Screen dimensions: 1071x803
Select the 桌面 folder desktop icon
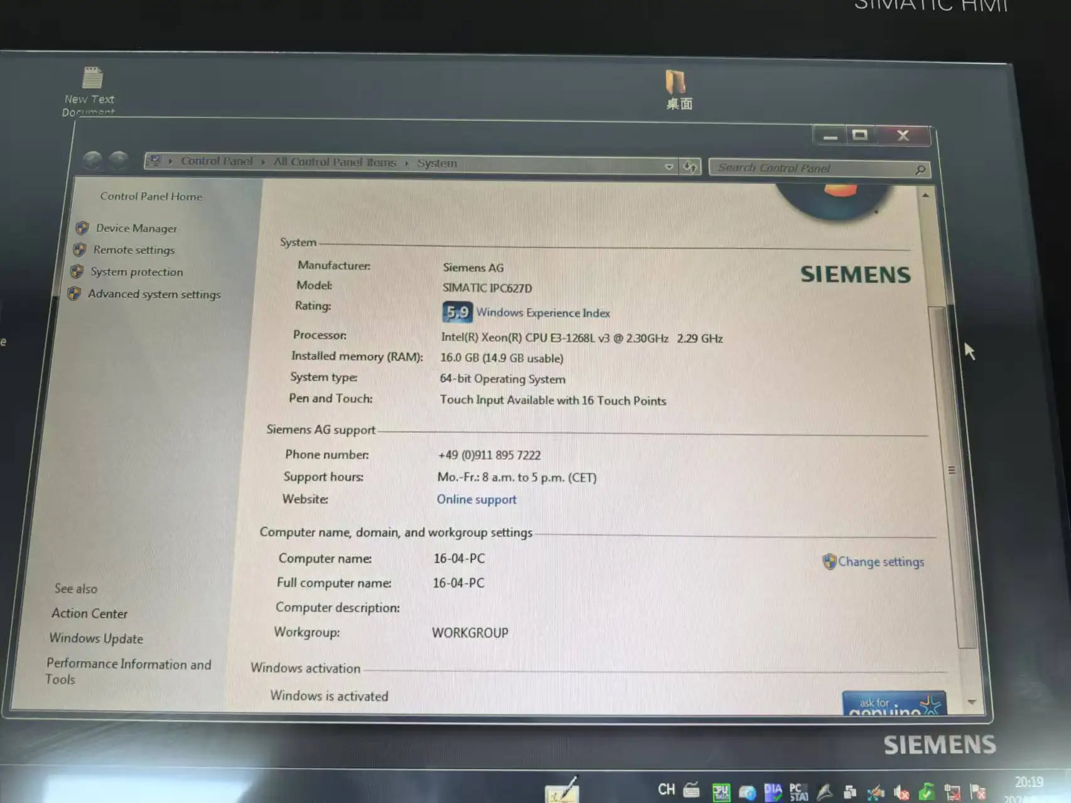[678, 90]
